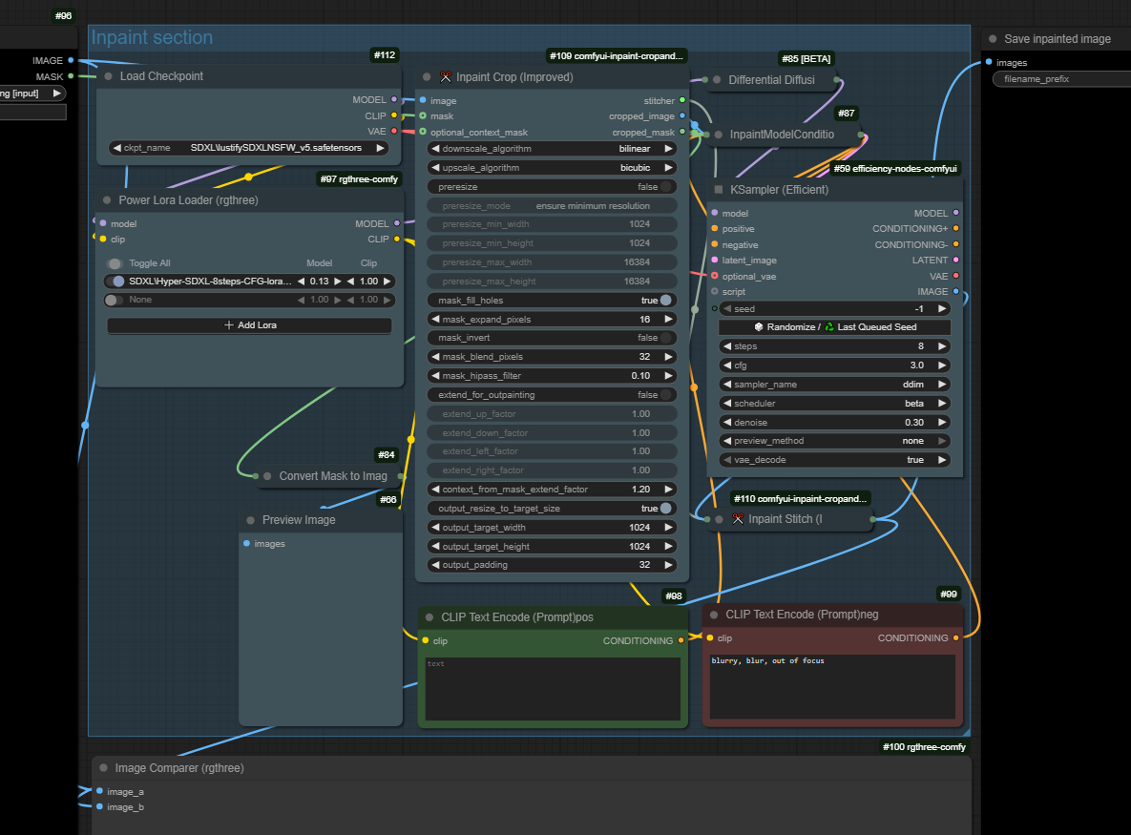Increase denoise using the right arrow
Image resolution: width=1131 pixels, height=835 pixels.
[941, 423]
